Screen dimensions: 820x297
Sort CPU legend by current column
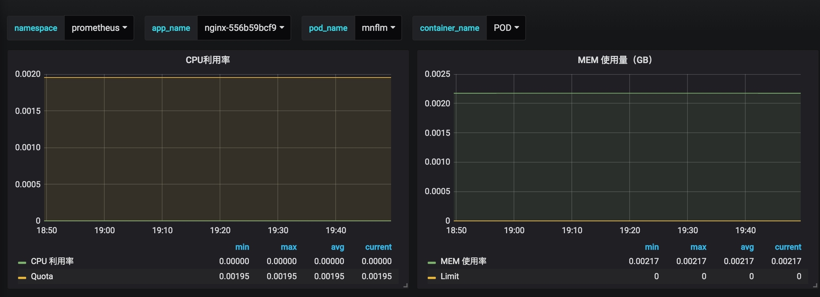click(378, 247)
